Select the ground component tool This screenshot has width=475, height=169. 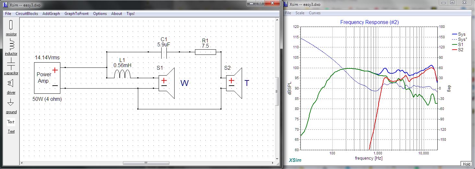(11, 106)
